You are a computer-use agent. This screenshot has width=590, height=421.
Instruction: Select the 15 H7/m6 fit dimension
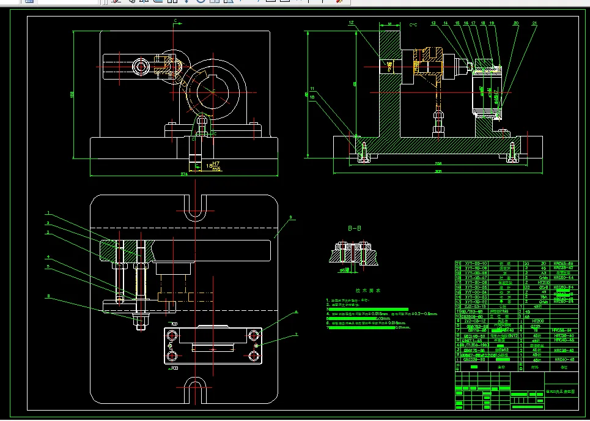pyautogui.click(x=213, y=166)
